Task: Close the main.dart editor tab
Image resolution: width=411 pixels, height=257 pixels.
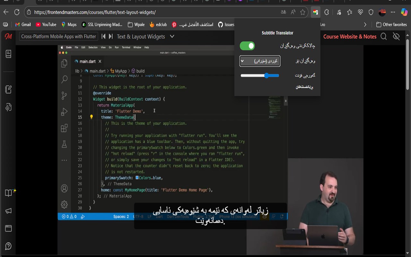Action: coord(100,61)
